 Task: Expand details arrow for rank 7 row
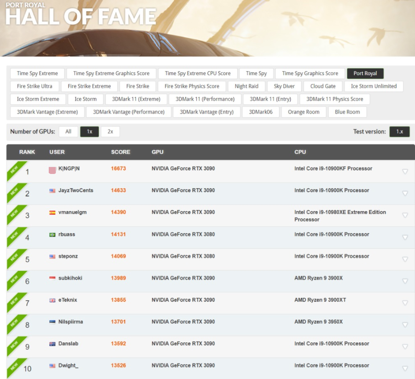[x=405, y=303]
